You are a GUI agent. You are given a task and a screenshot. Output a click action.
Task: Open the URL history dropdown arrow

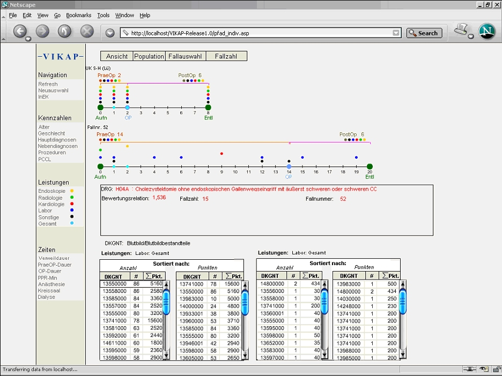point(396,33)
